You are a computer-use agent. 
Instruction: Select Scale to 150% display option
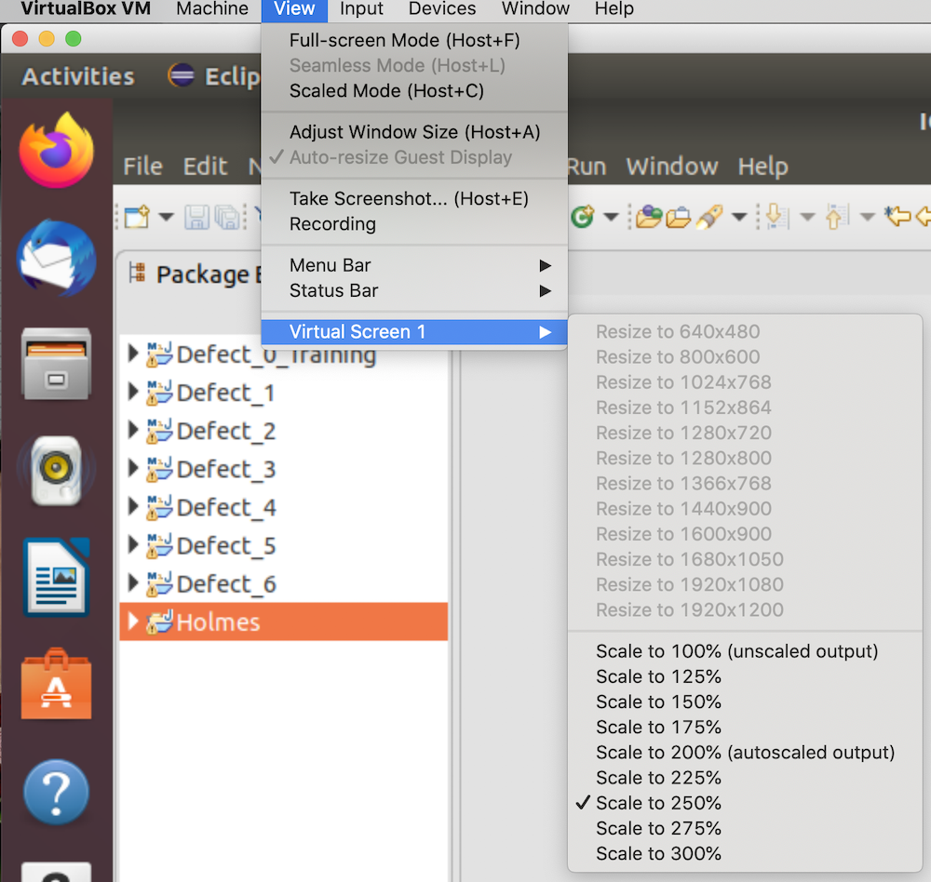658,702
